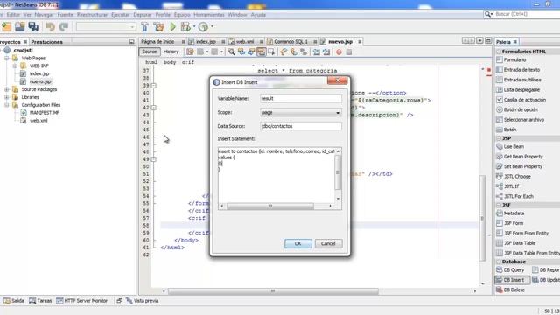Select DB Delete palette item
Viewport: 560px width, 315px height.
[511, 290]
